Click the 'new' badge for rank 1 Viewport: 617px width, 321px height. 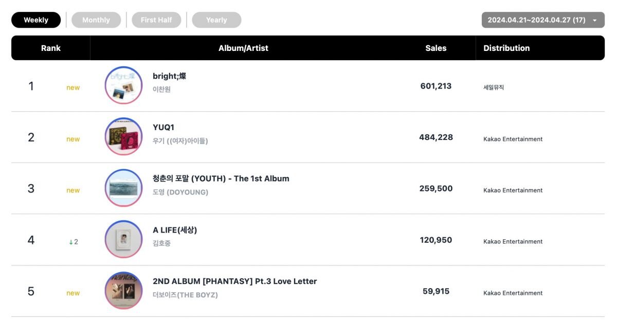pos(73,87)
